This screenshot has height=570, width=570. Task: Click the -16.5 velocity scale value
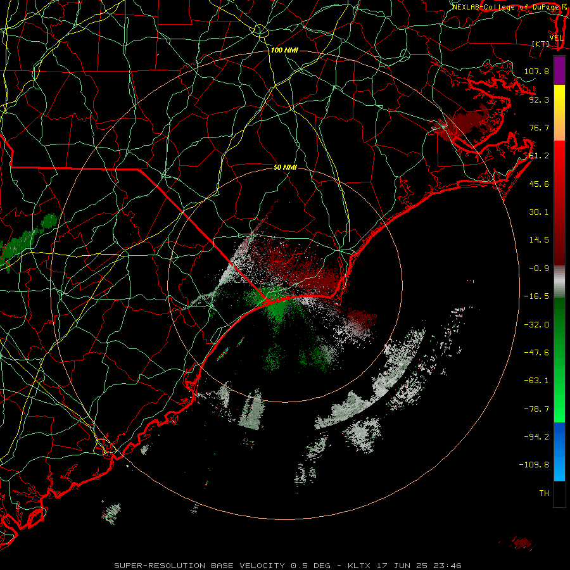(536, 296)
